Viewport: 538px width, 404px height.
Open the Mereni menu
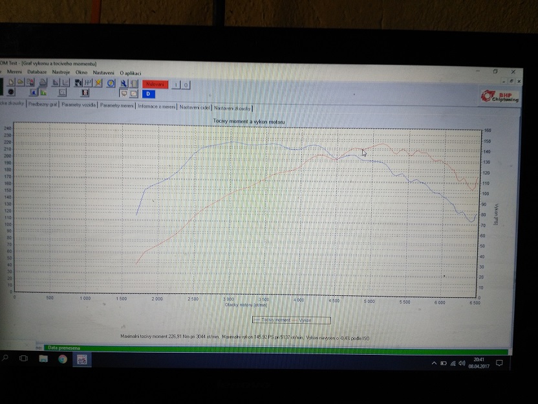[x=14, y=73]
